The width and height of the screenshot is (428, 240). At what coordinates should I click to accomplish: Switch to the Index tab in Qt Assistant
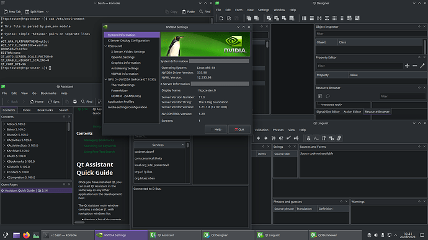click(27, 110)
